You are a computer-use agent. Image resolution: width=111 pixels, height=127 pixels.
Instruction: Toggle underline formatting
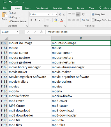pos(40,20)
